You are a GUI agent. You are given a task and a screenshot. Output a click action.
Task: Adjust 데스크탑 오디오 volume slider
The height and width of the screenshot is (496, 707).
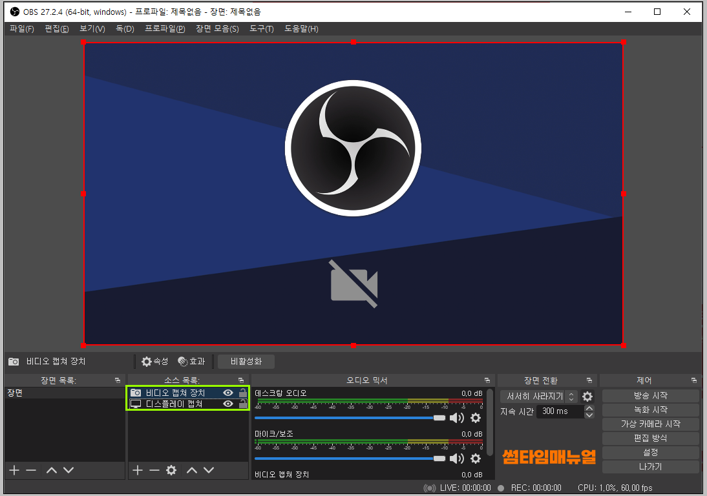pos(350,418)
